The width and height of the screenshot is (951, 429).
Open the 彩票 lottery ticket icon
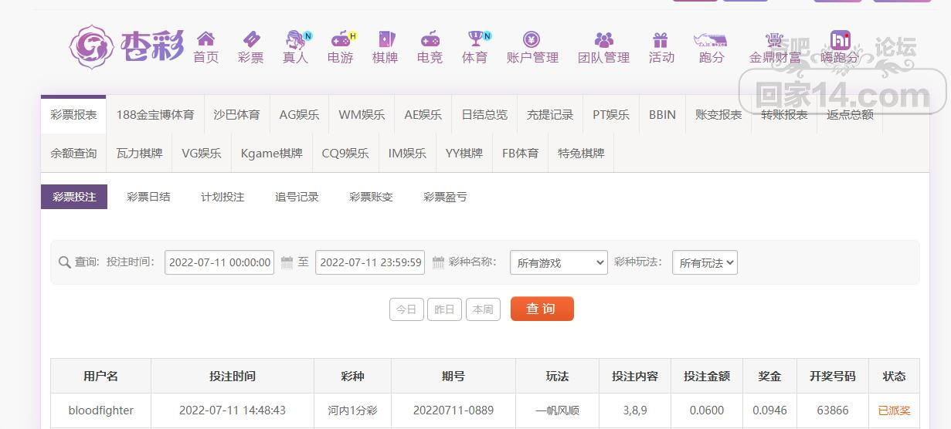point(251,39)
